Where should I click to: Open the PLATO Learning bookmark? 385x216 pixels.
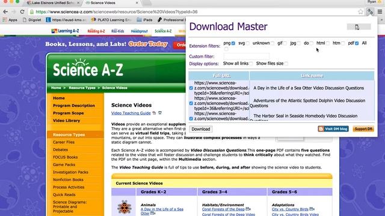pos(111,20)
